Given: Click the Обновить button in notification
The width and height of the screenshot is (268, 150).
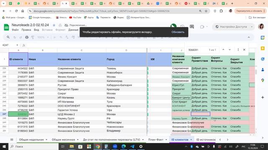Looking at the screenshot, I should (178, 32).
